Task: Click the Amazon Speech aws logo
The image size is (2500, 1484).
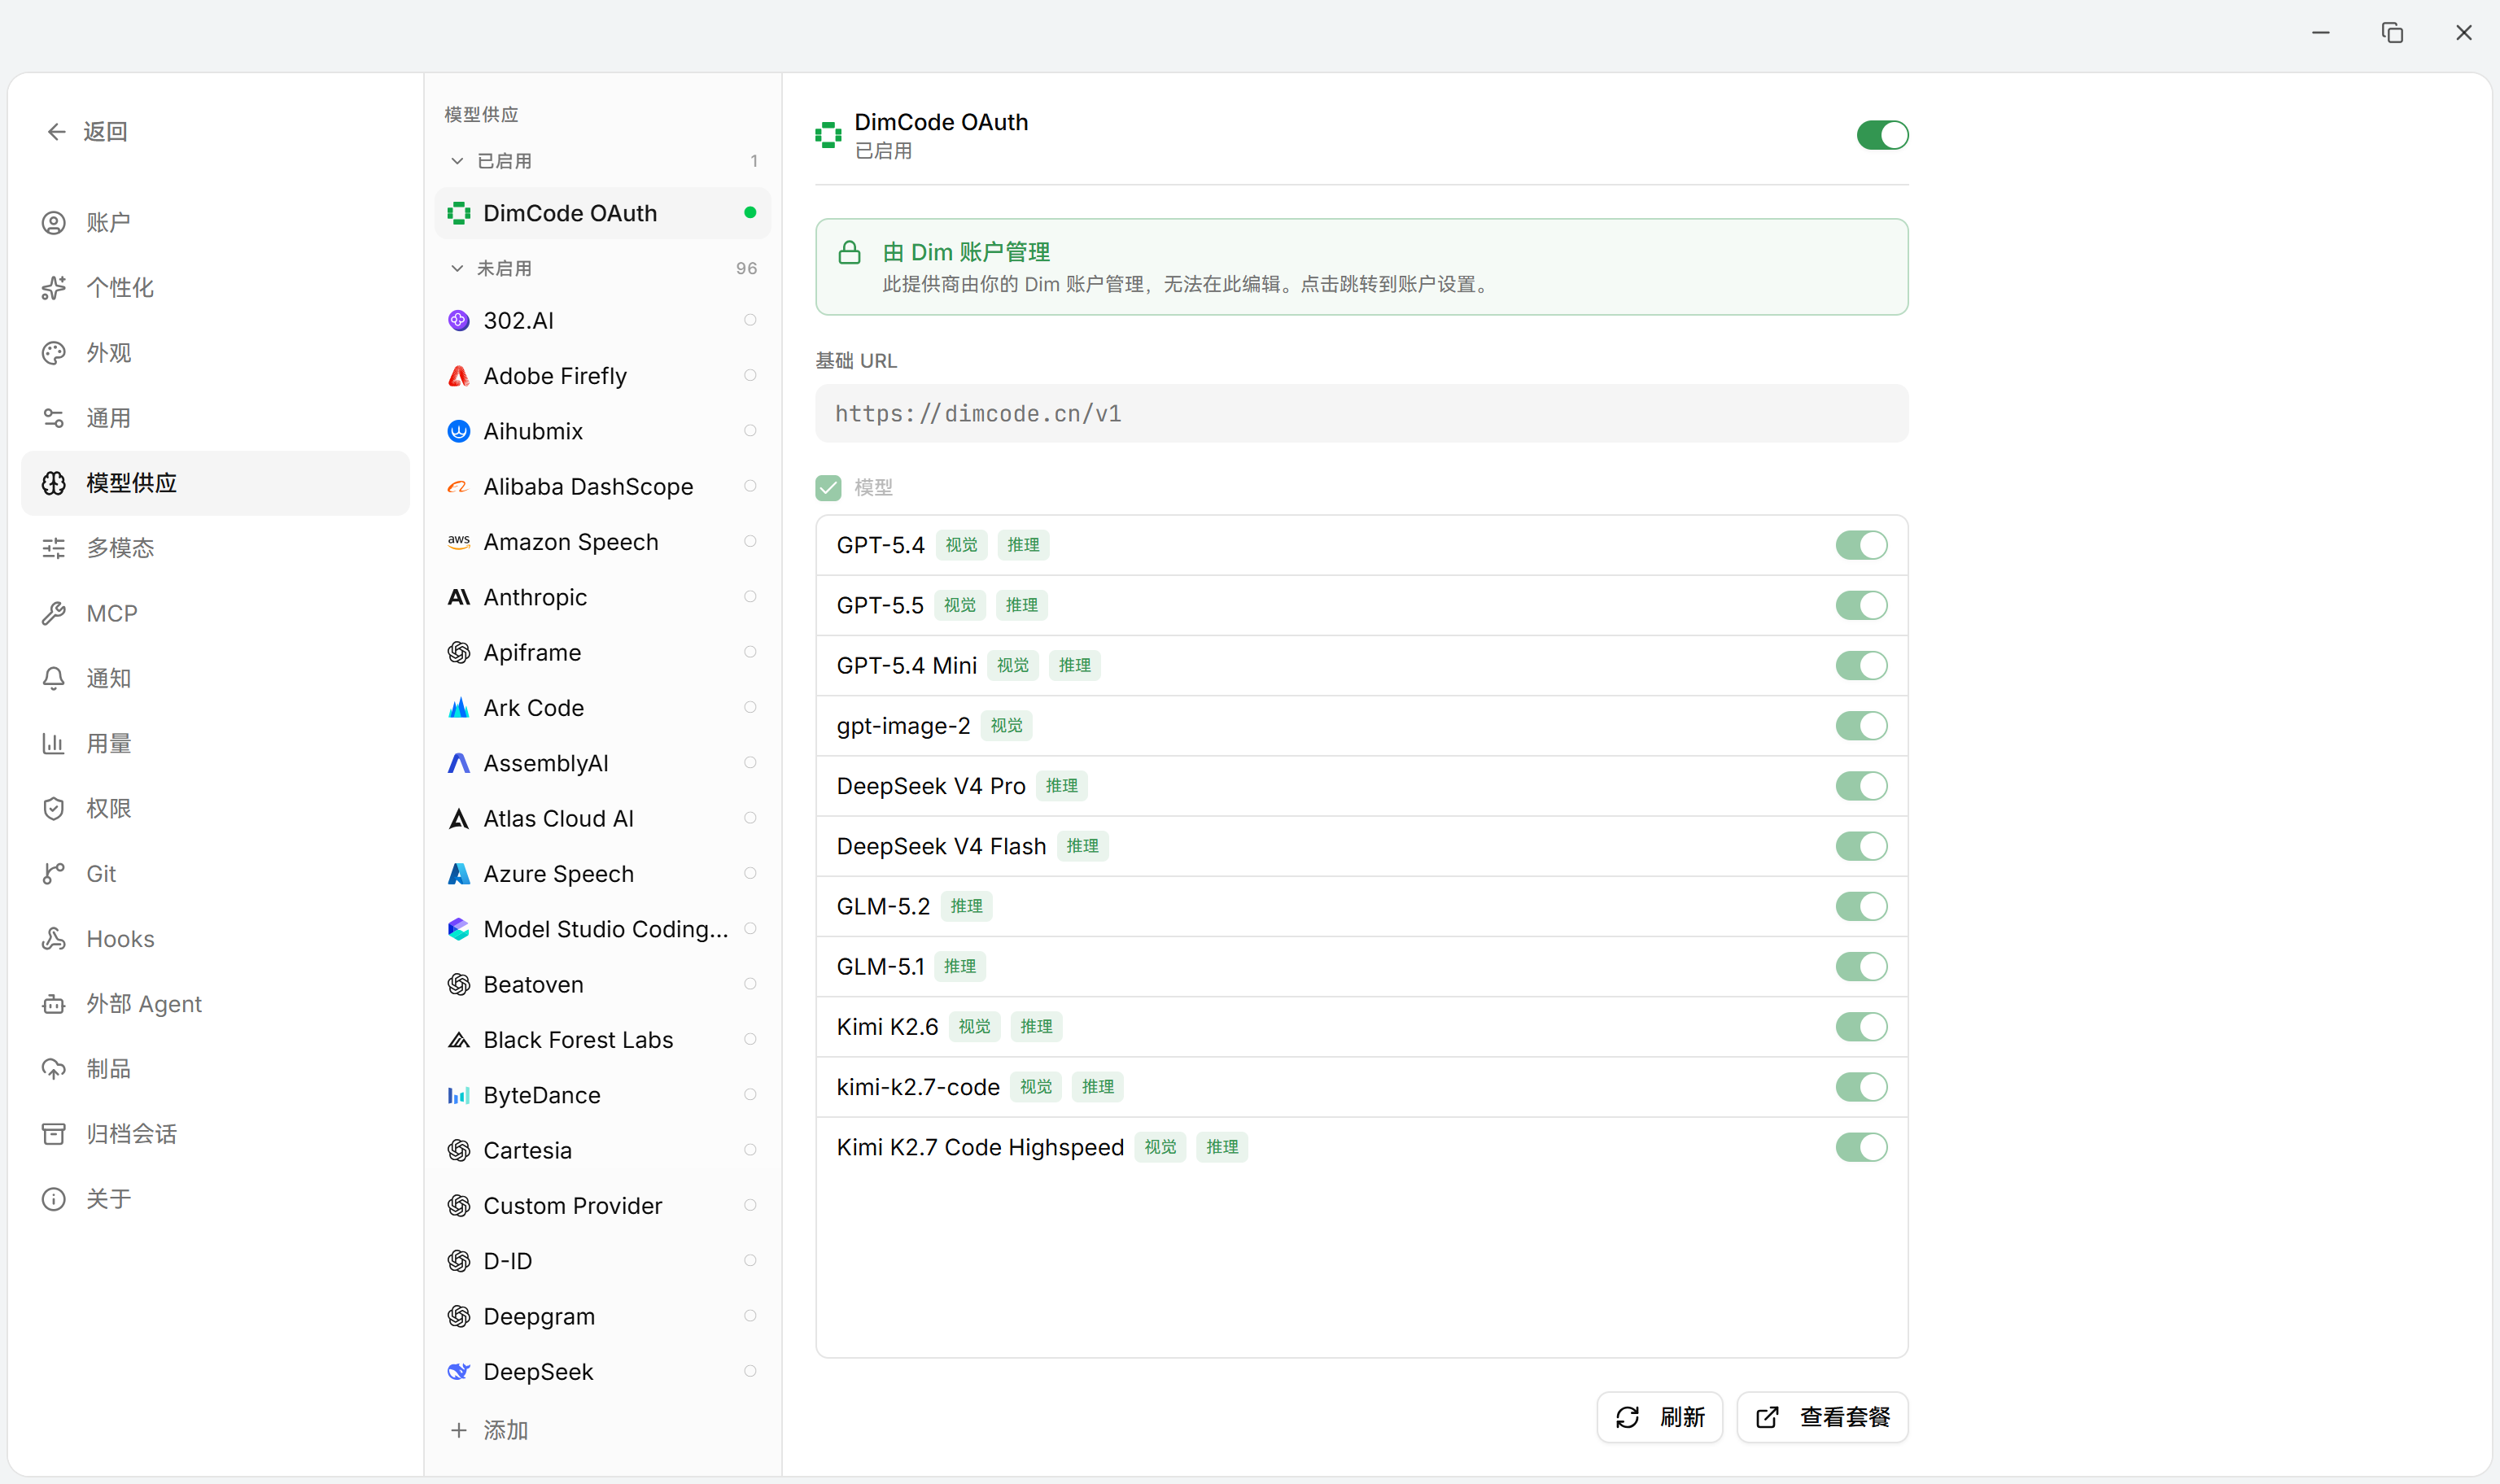Action: 459,542
